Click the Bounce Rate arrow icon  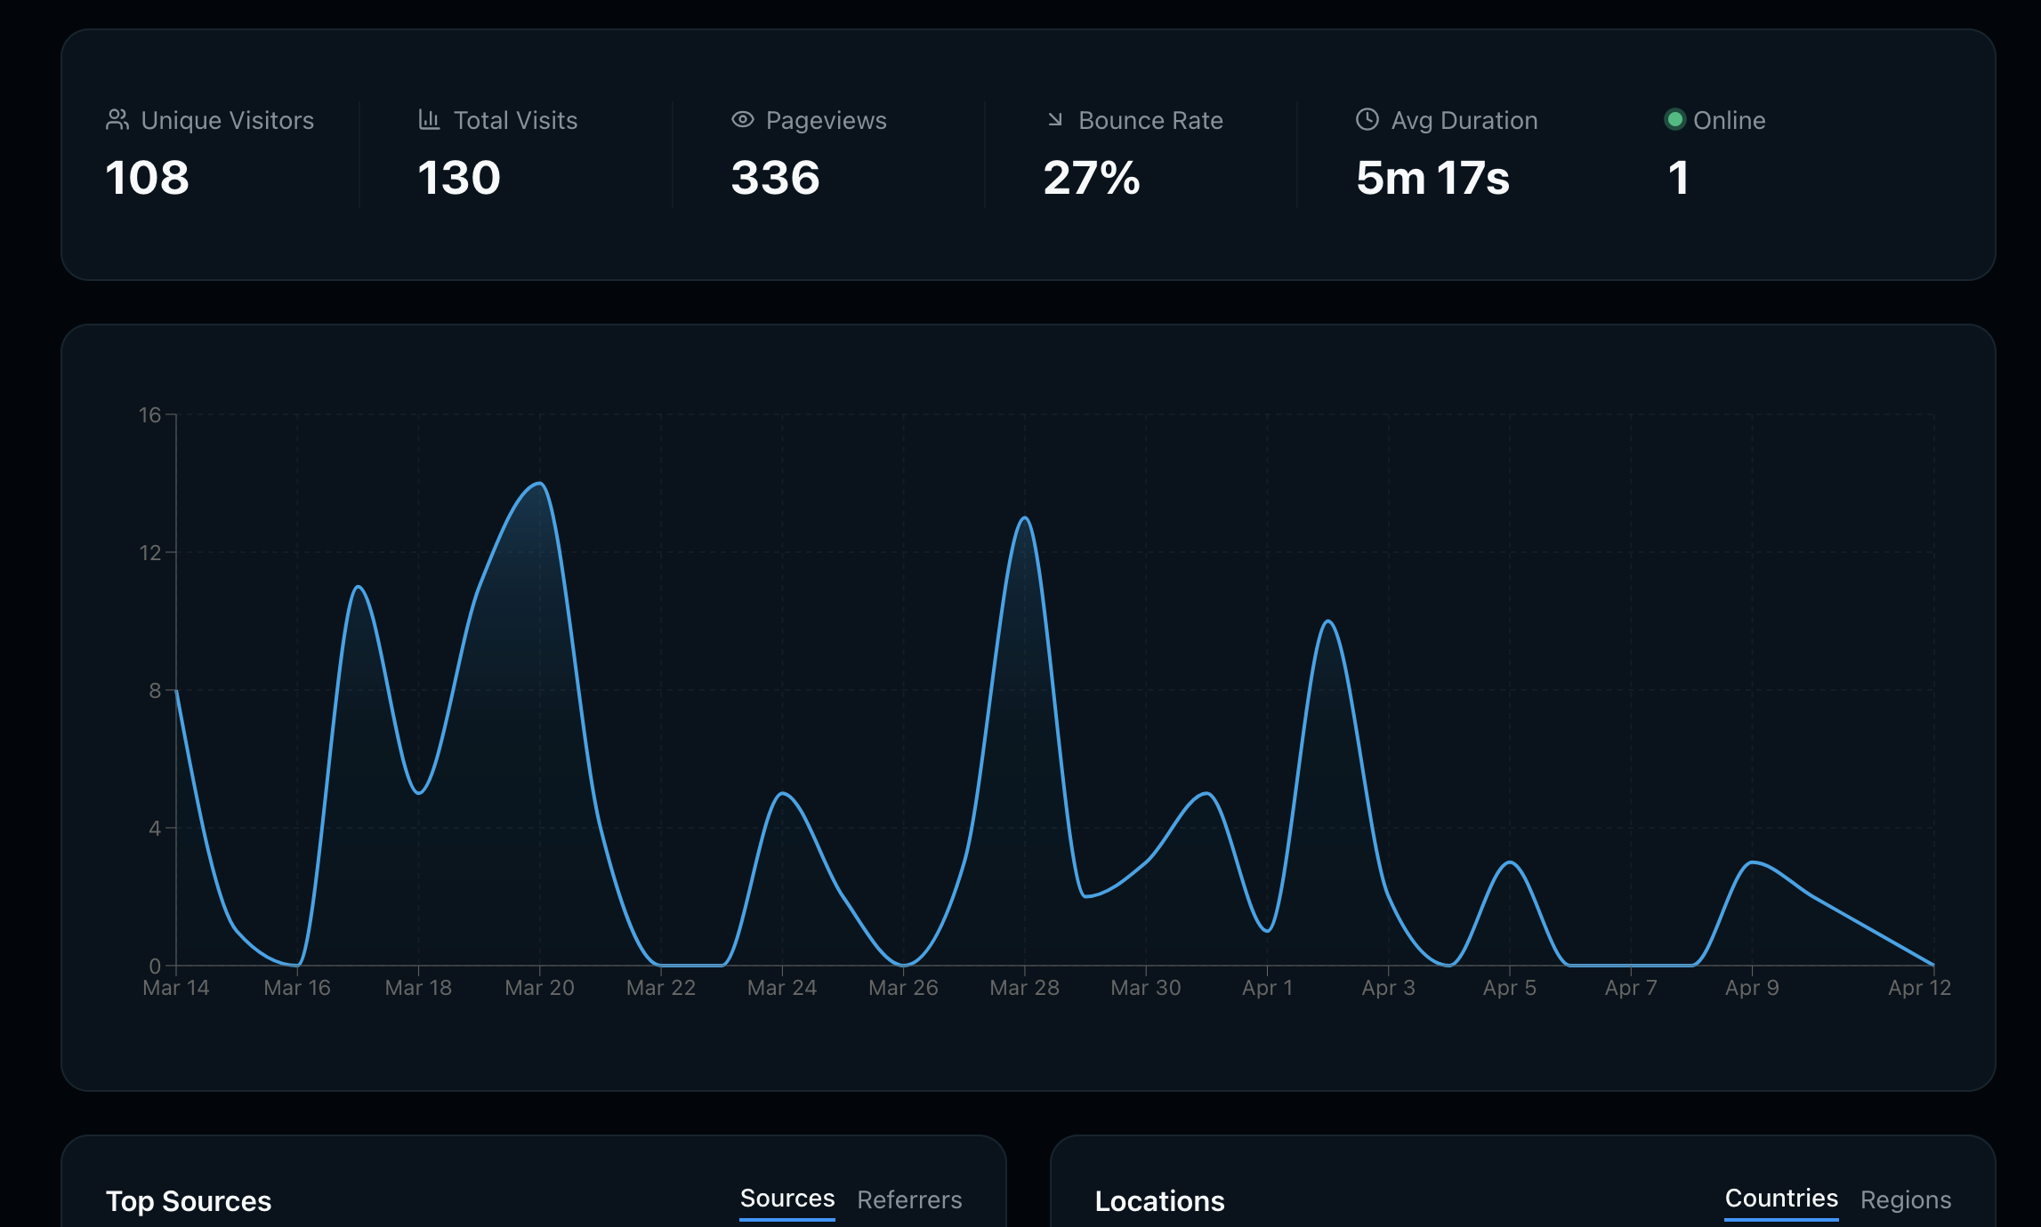pos(1055,119)
